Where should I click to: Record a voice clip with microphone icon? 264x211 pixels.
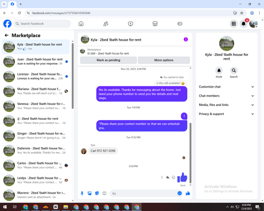pos(82,194)
